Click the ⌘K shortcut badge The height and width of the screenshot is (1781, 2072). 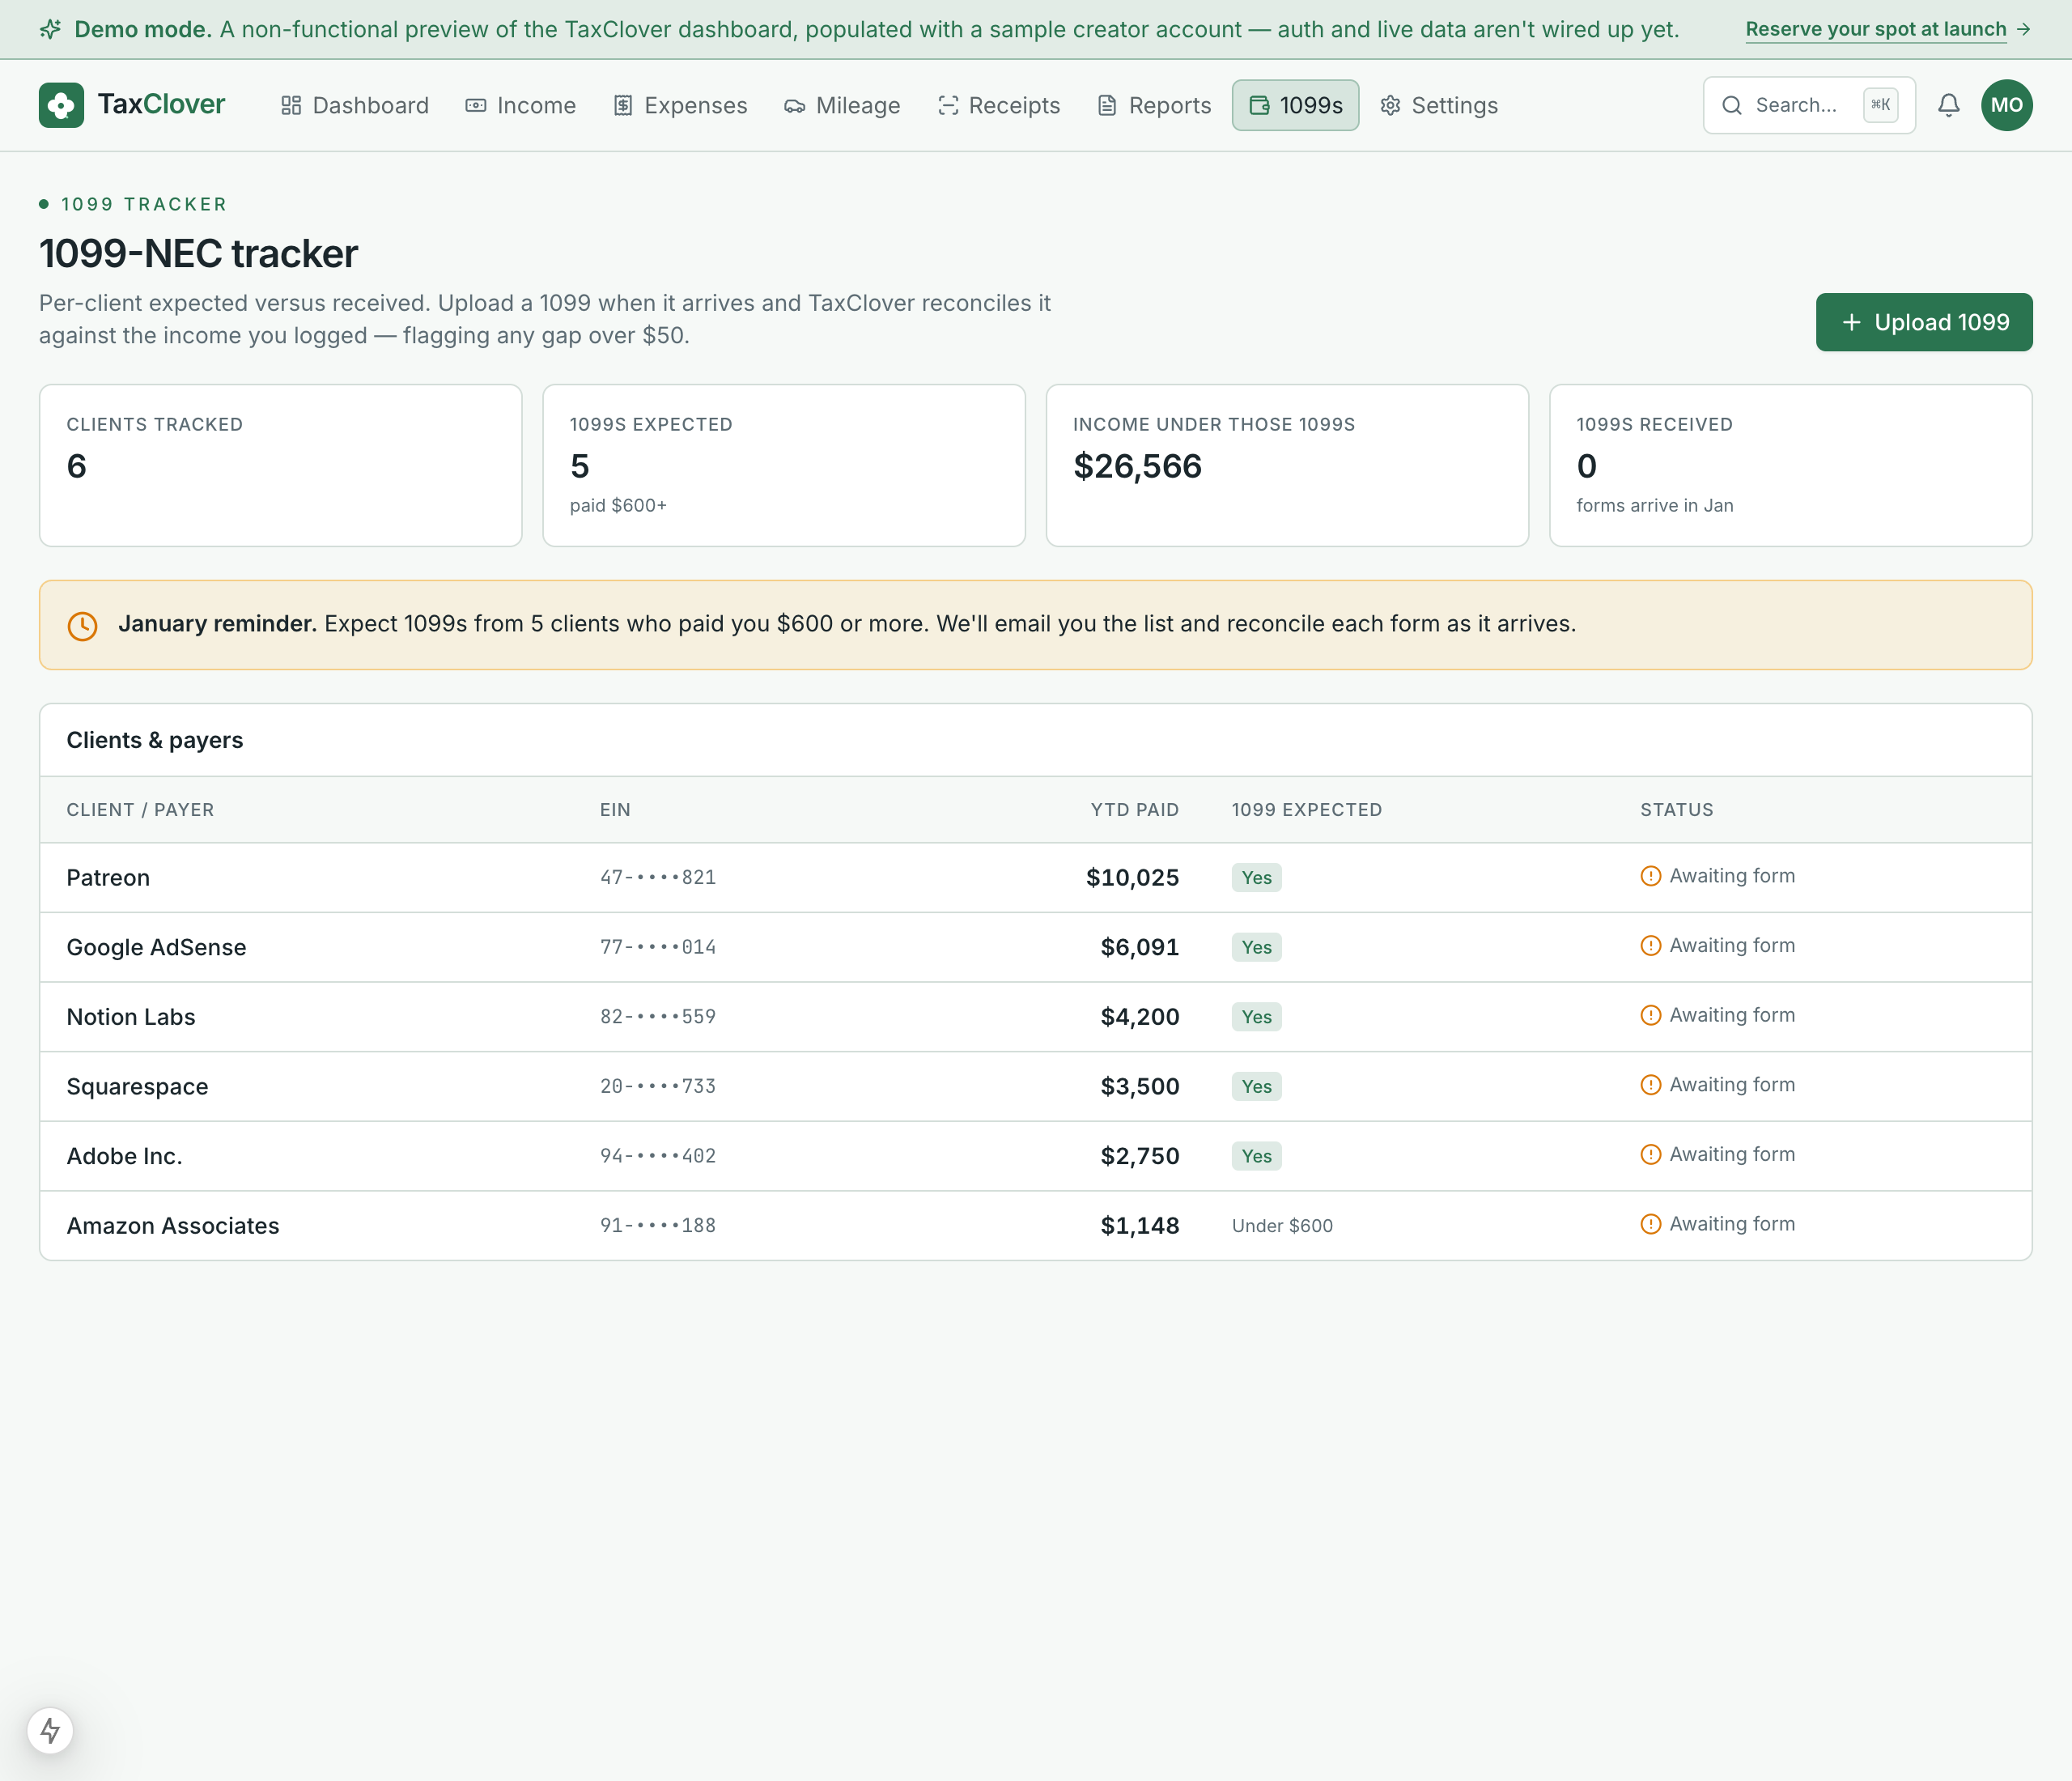(x=1880, y=105)
